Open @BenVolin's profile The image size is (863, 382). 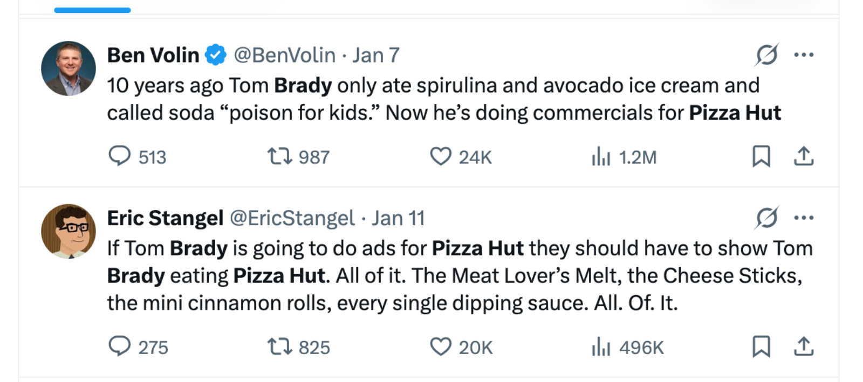[283, 54]
